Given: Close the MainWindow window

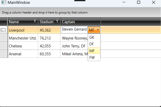Looking at the screenshot, I should (153, 3).
